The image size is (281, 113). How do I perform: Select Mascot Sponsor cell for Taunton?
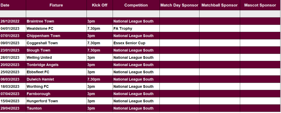(x=260, y=108)
